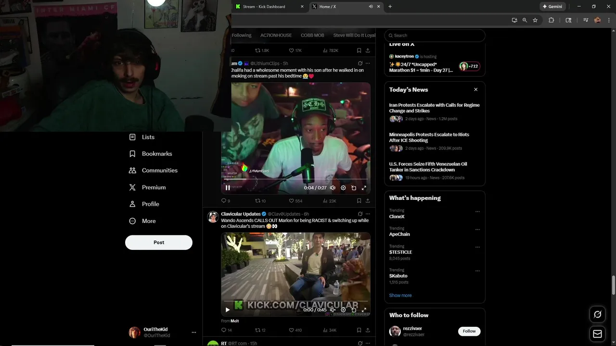Click the Post button
The image size is (616, 346).
[159, 243]
